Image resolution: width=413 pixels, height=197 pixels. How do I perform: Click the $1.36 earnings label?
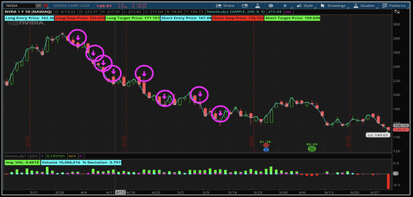(x=265, y=141)
